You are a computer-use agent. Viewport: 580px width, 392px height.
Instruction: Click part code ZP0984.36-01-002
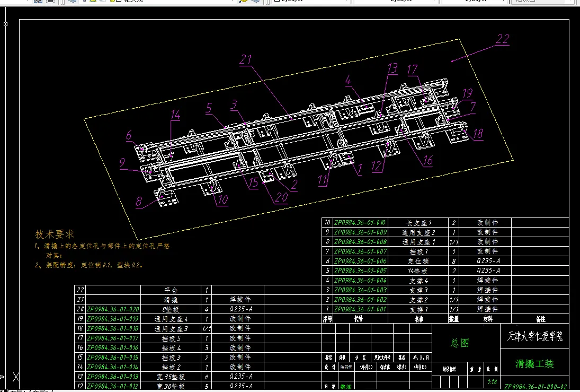[360, 299]
